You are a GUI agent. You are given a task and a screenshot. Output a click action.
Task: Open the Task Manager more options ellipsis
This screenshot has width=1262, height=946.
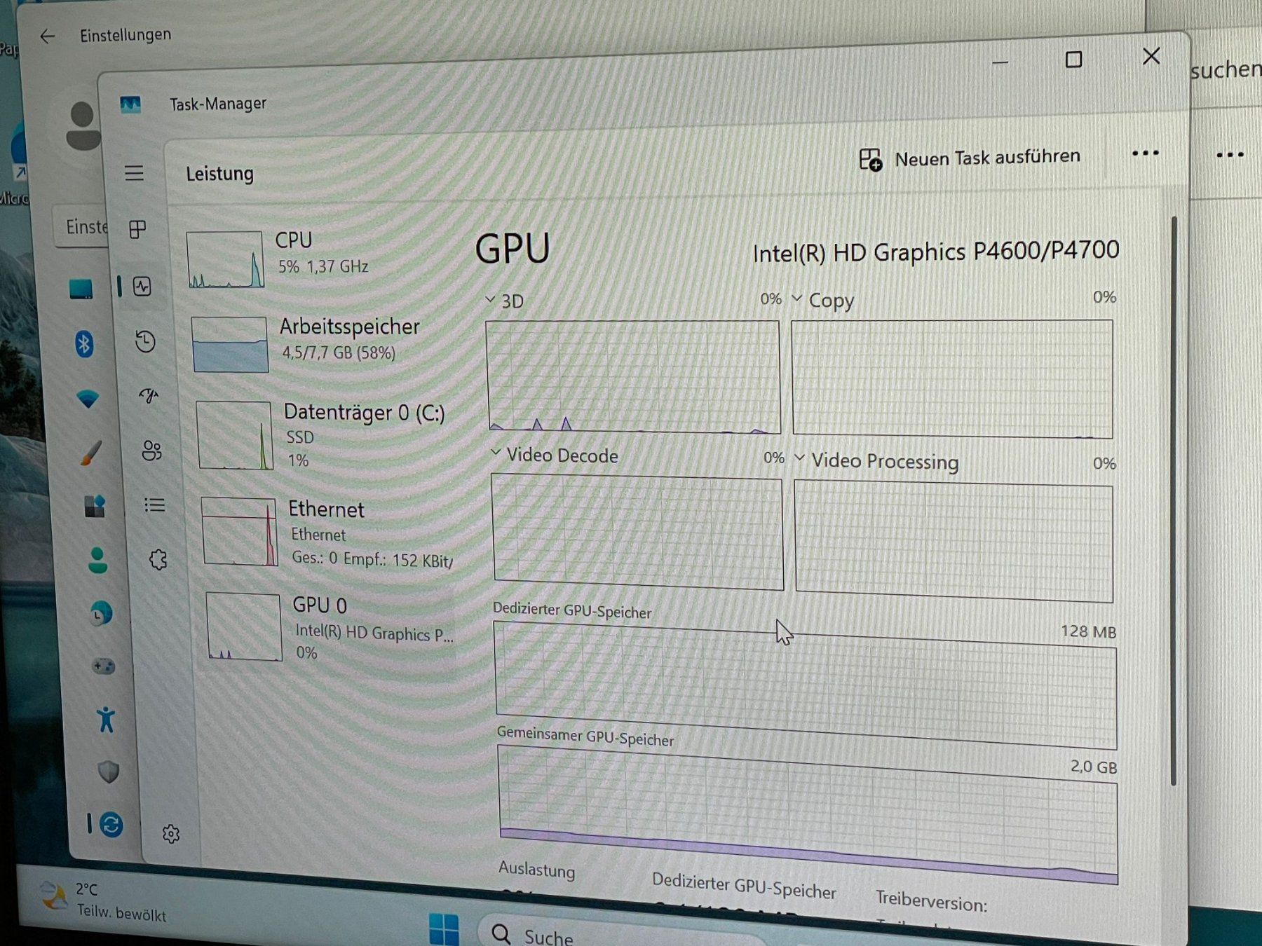pos(1145,153)
